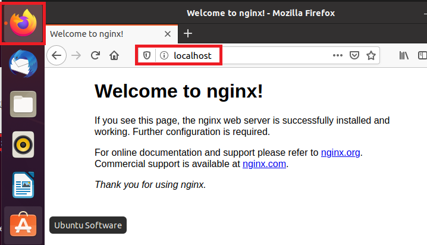Open Ubuntu Software from the dock
The height and width of the screenshot is (245, 427).
point(23,225)
